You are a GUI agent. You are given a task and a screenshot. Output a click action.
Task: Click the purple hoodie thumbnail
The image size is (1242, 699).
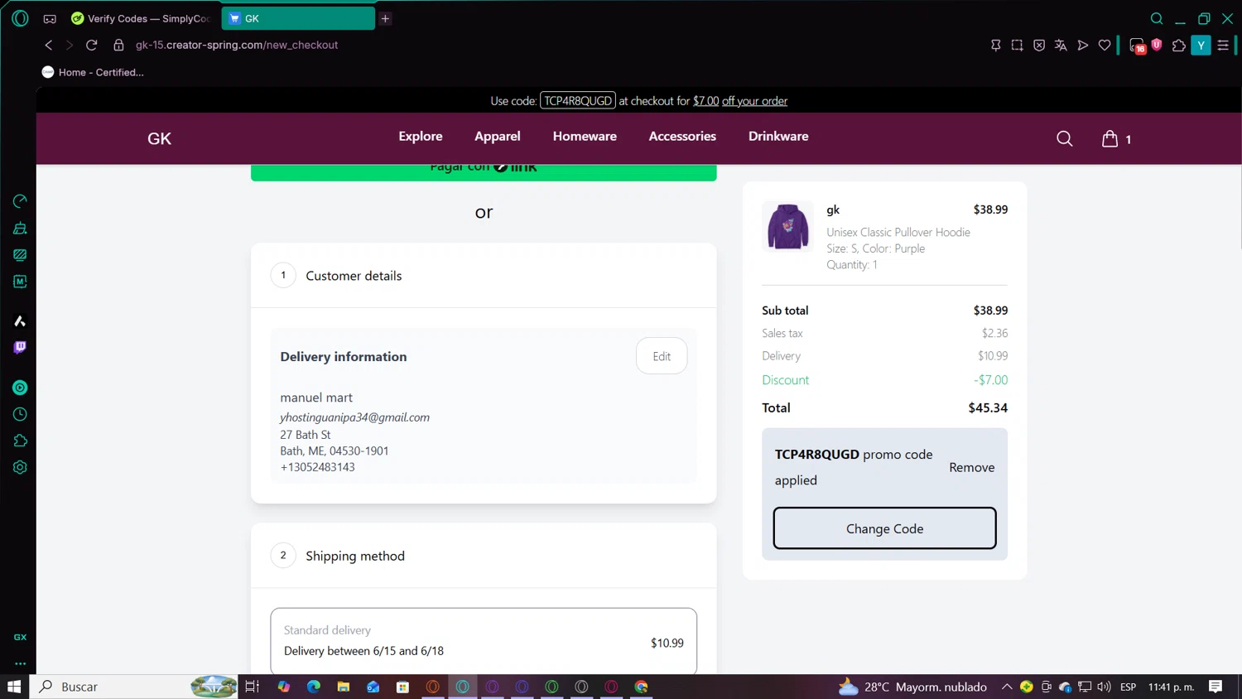pos(787,225)
